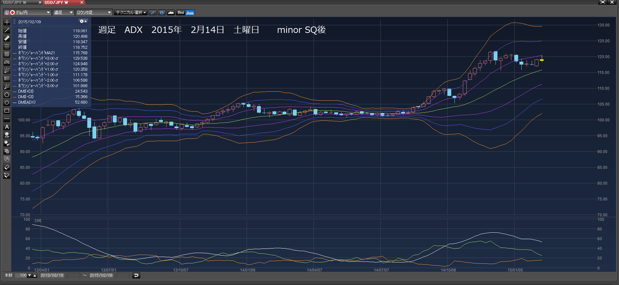The width and height of the screenshot is (619, 285).
Task: Select the vertical lines time zone tool
Action: point(7,78)
